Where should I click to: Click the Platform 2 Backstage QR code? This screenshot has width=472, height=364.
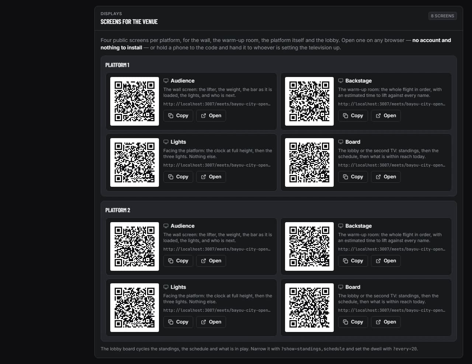coord(309,246)
